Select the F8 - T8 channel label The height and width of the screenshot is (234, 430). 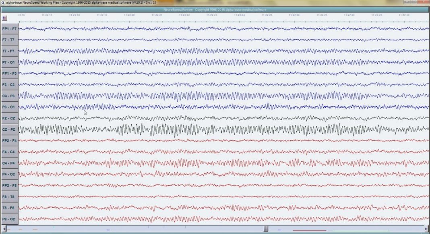point(10,196)
